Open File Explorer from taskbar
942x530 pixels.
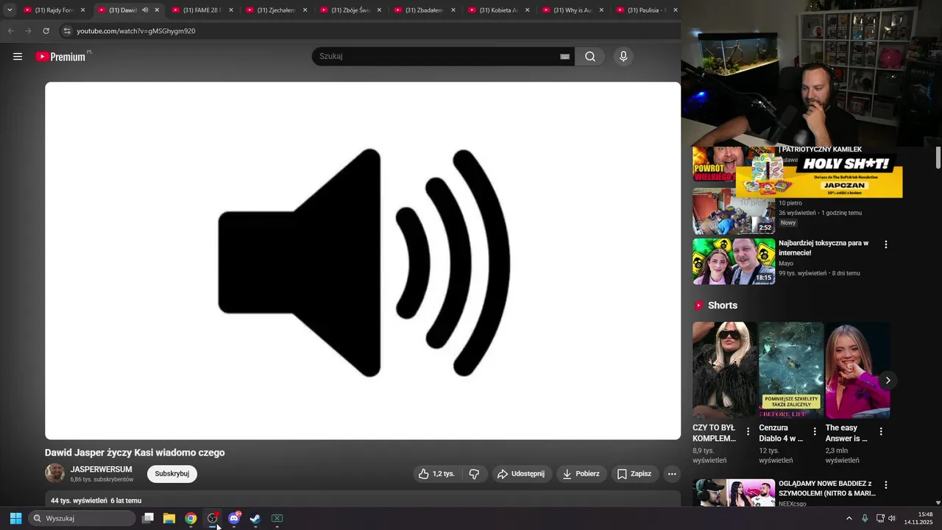click(x=169, y=518)
